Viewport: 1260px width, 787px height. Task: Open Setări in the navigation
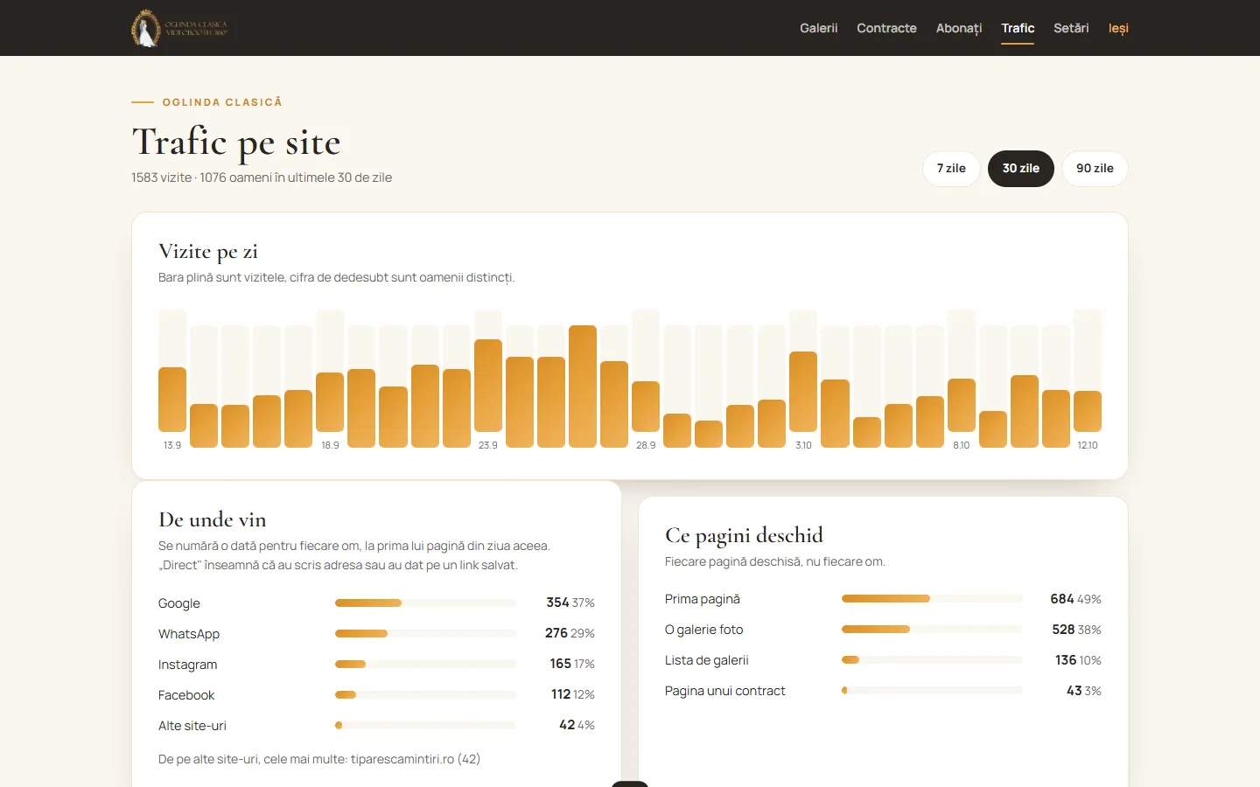pyautogui.click(x=1071, y=28)
